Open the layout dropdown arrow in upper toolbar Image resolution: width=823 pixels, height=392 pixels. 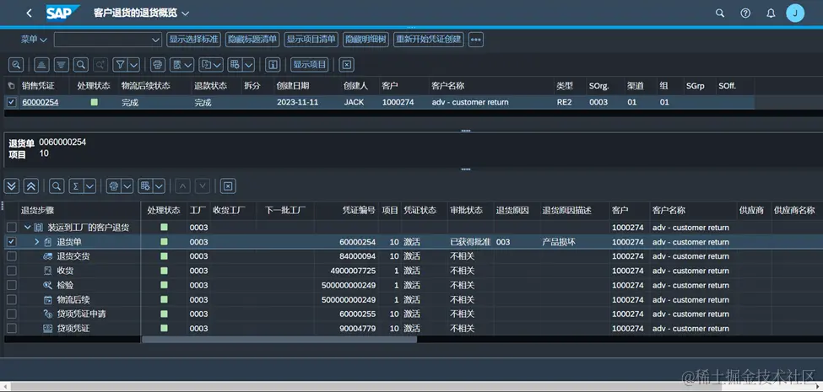pos(248,64)
